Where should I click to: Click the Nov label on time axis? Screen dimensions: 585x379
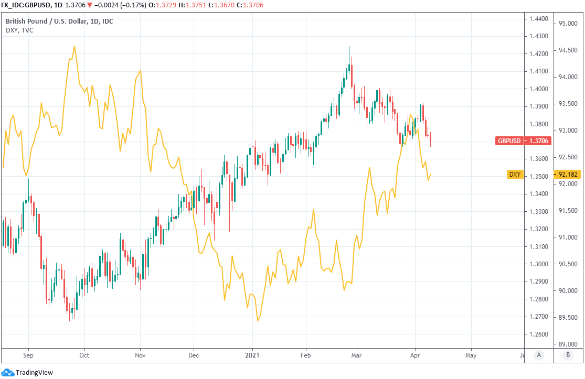tap(140, 355)
